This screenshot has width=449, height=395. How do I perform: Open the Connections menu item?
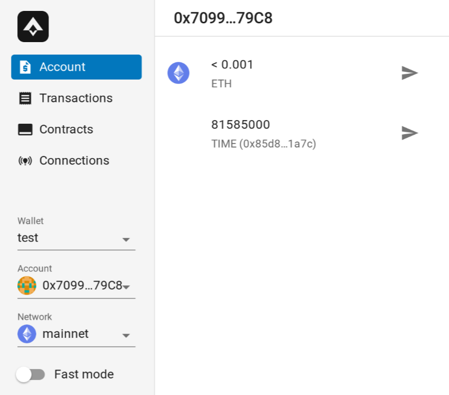click(74, 161)
